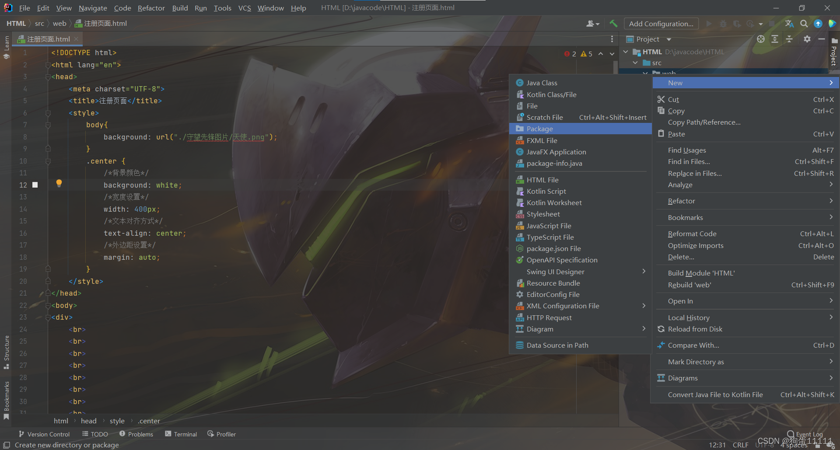This screenshot has width=840, height=450.
Task: Collapse the src folder node
Action: [x=635, y=63]
